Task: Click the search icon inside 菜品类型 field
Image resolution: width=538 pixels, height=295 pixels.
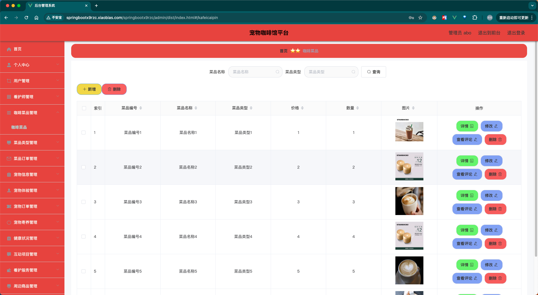Action: [353, 72]
